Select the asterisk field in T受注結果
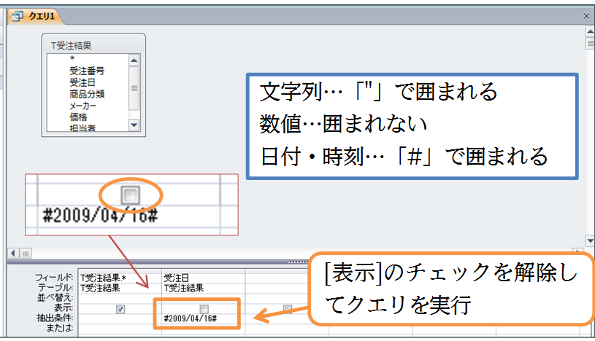The width and height of the screenshot is (595, 341). coord(72,60)
